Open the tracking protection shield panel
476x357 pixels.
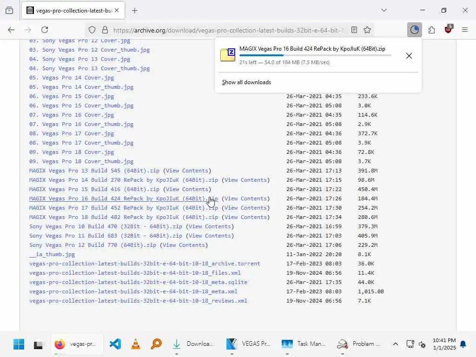92,30
